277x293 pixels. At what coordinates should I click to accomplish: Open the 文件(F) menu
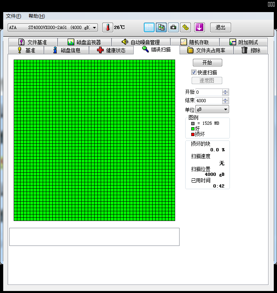click(x=13, y=16)
